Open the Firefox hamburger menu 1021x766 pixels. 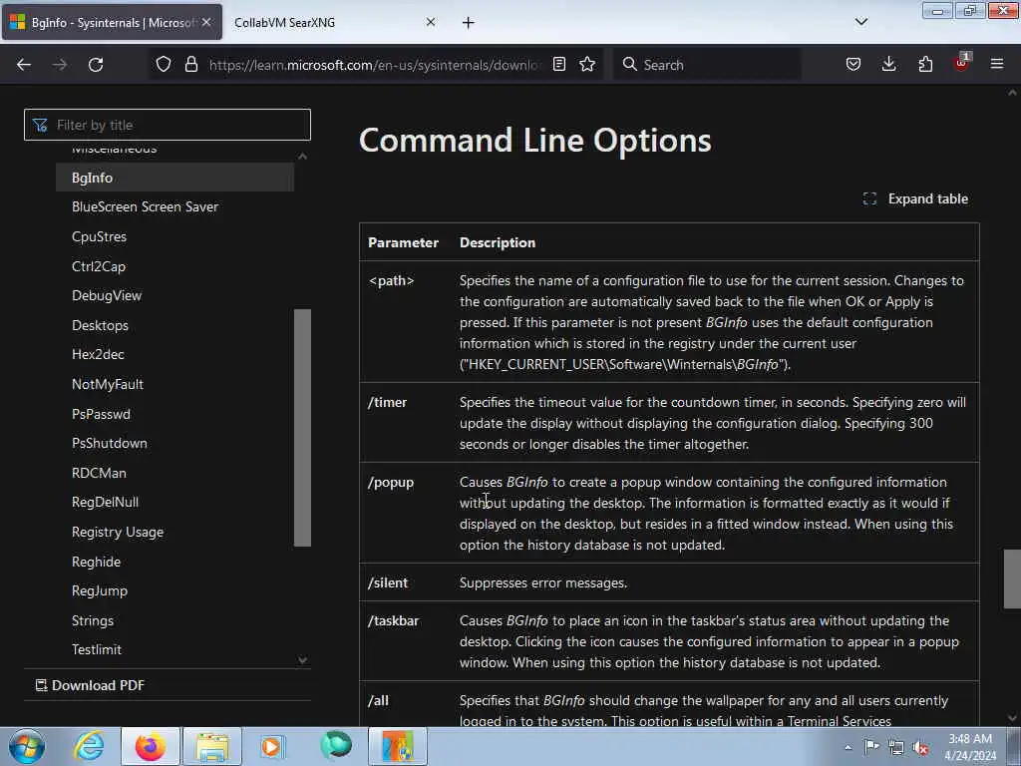point(997,65)
